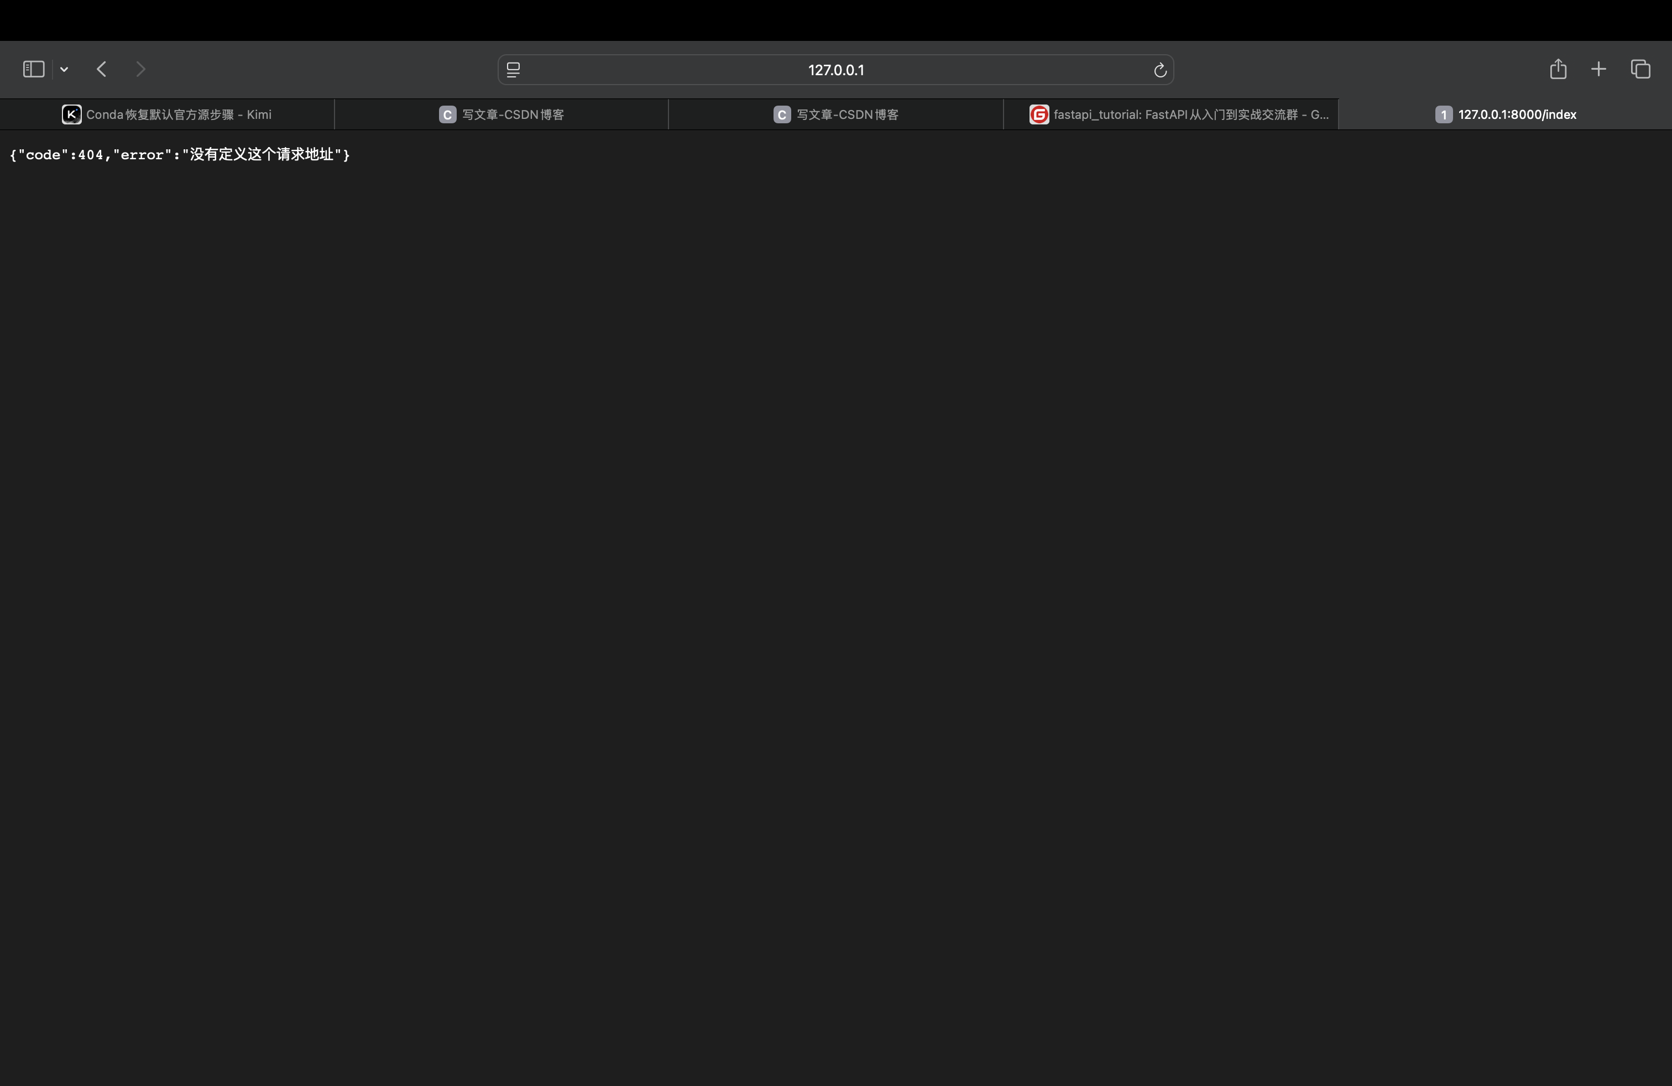Go back to the previous page
Image resolution: width=1672 pixels, height=1086 pixels.
click(x=102, y=70)
